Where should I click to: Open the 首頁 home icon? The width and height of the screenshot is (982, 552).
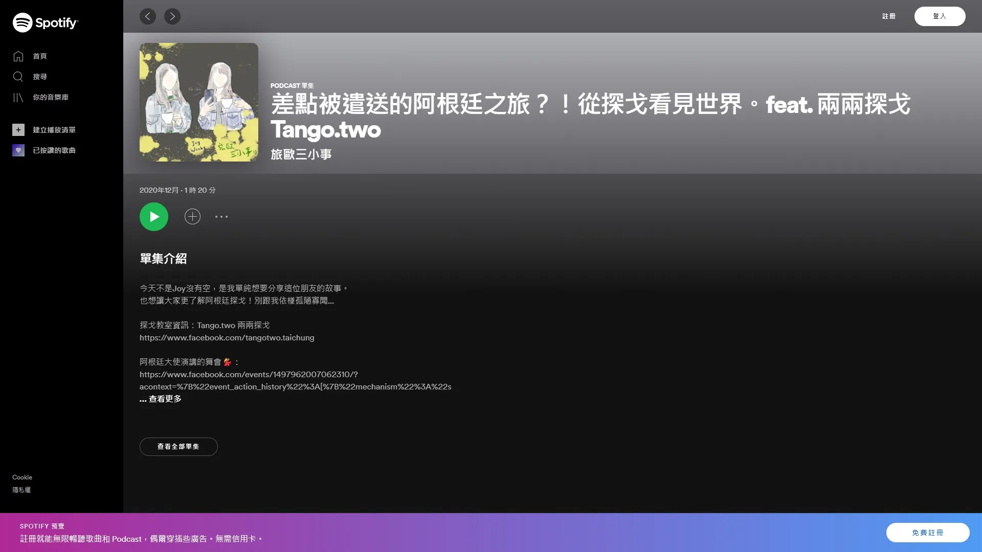click(18, 56)
